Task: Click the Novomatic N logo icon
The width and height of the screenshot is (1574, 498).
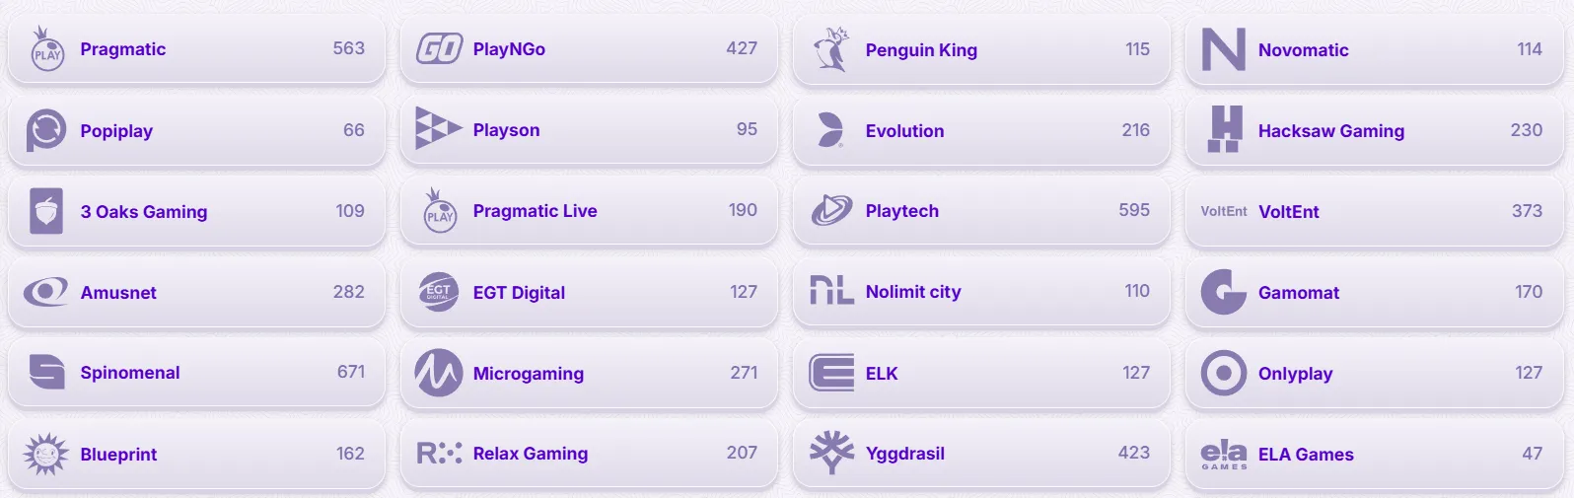Action: tap(1224, 49)
